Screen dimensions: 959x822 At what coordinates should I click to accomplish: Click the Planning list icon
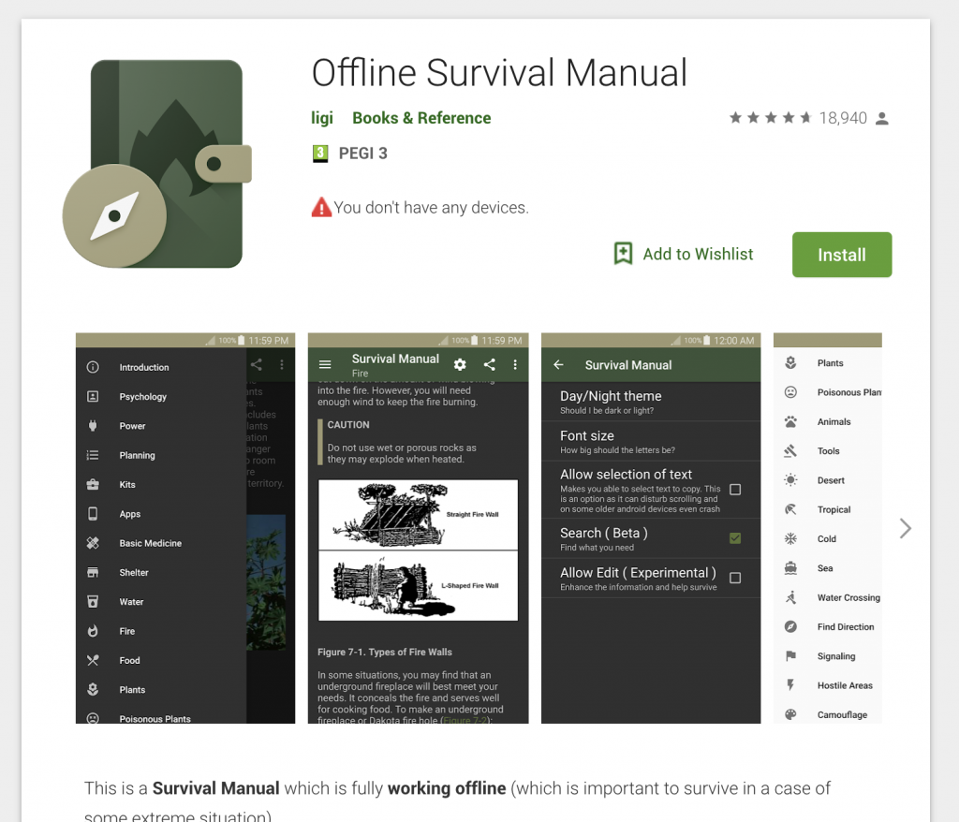pyautogui.click(x=93, y=455)
